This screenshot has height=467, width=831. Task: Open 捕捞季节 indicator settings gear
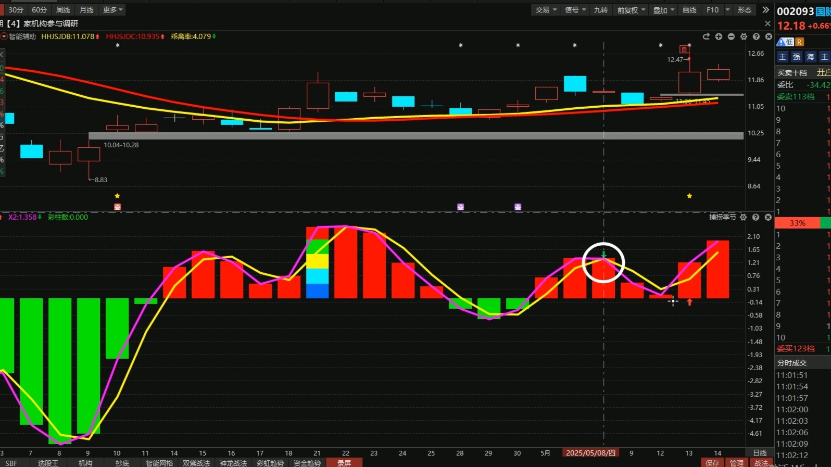[x=743, y=217]
